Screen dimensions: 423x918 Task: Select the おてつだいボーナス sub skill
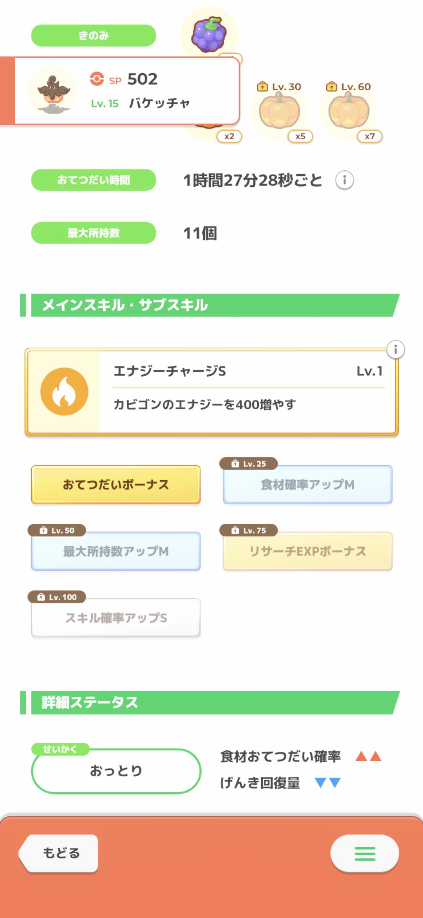pyautogui.click(x=116, y=484)
